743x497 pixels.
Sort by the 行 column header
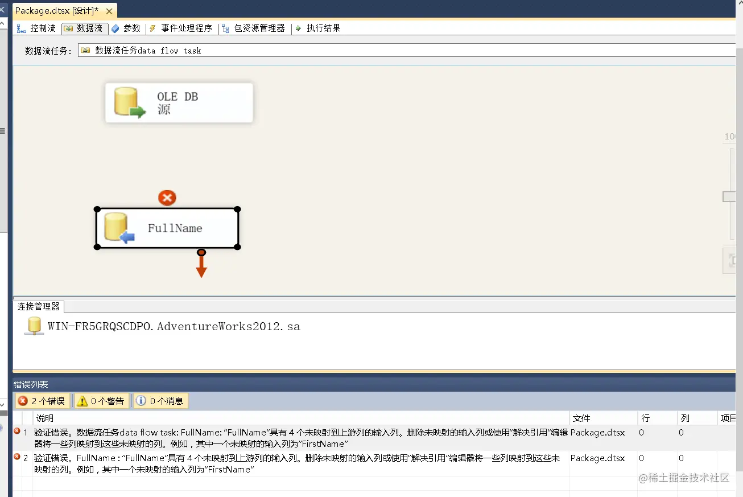[x=657, y=418]
